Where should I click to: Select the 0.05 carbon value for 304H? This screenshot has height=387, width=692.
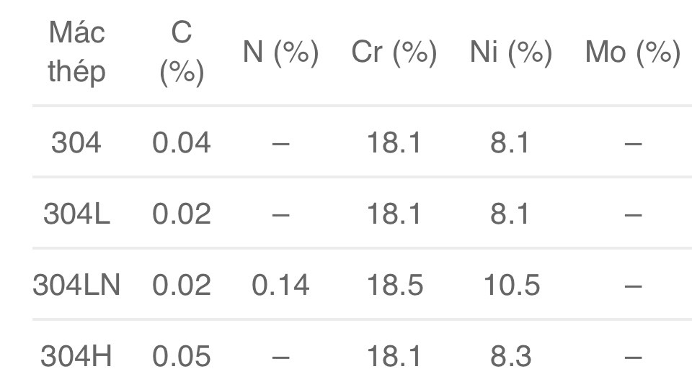[x=182, y=357]
